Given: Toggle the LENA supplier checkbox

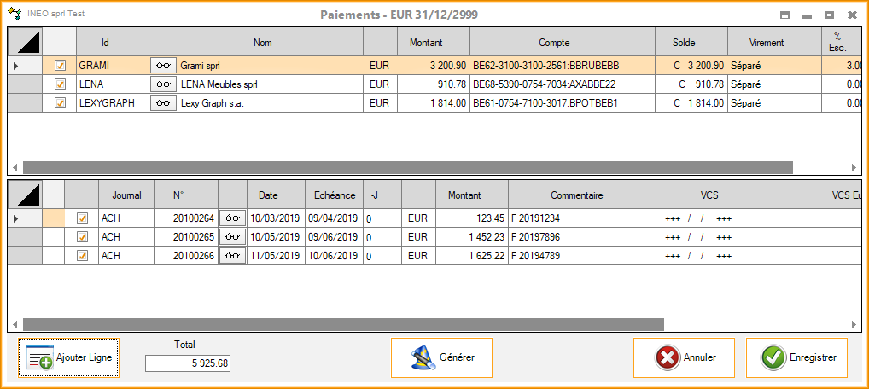Looking at the screenshot, I should tap(60, 84).
